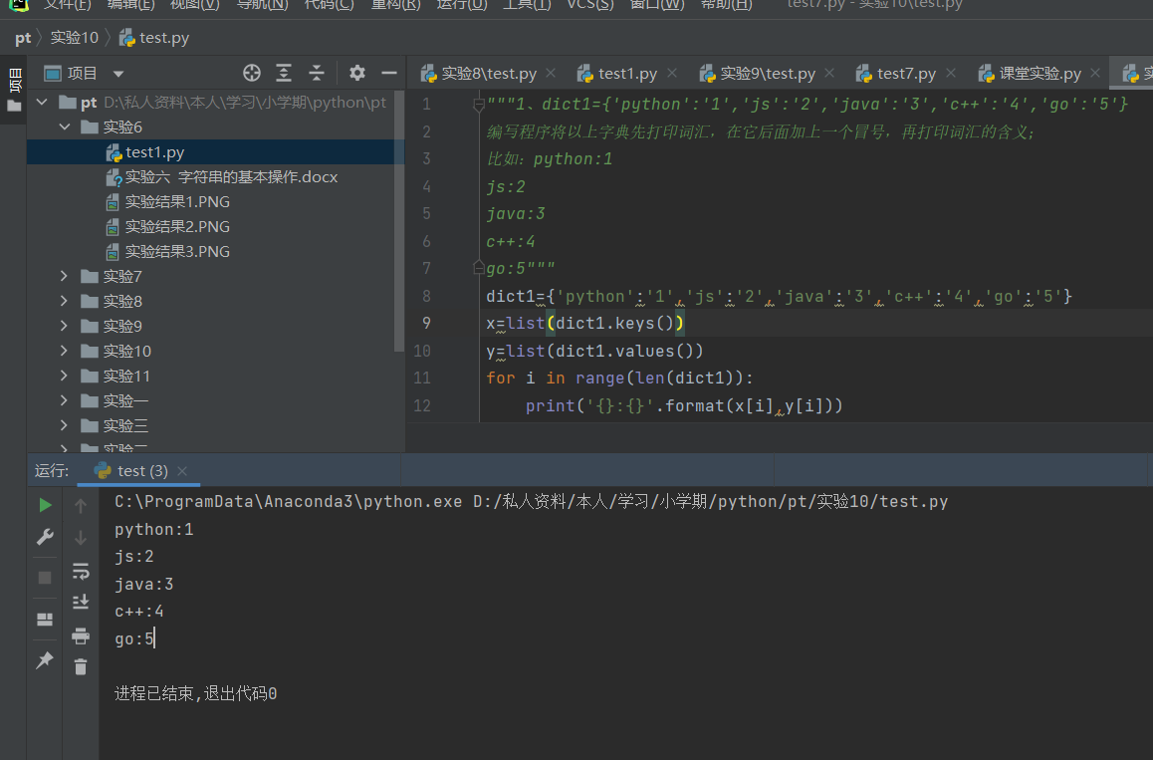
Task: Place the cursor in the dict1 assignment on line 8
Action: 779,297
